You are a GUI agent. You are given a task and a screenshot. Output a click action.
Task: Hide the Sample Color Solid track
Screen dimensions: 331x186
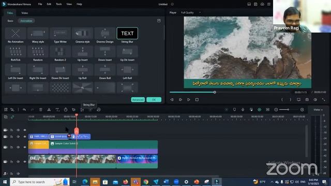coord(25,147)
